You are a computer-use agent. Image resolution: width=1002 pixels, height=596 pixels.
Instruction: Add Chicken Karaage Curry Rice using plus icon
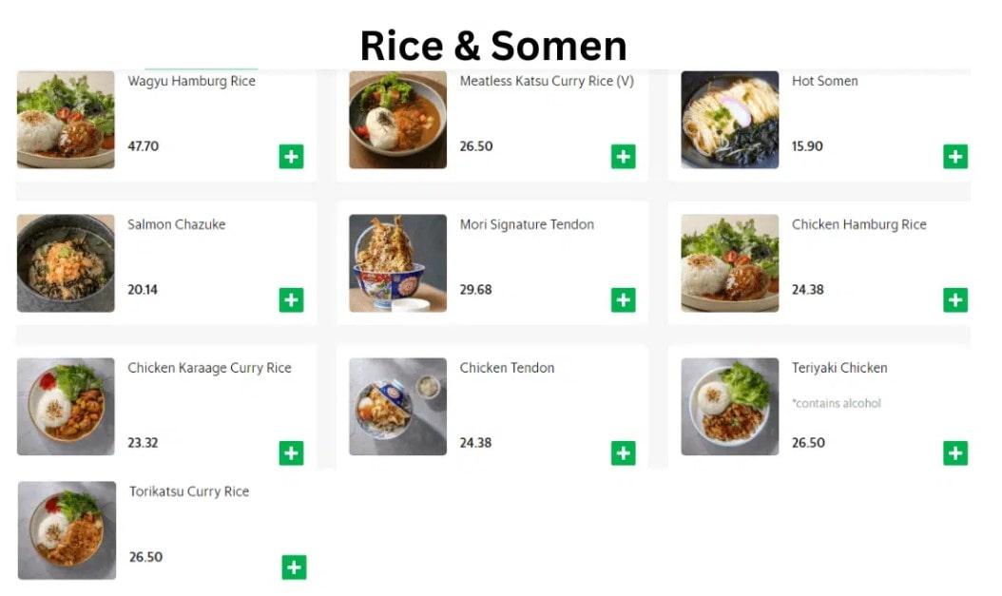point(292,452)
